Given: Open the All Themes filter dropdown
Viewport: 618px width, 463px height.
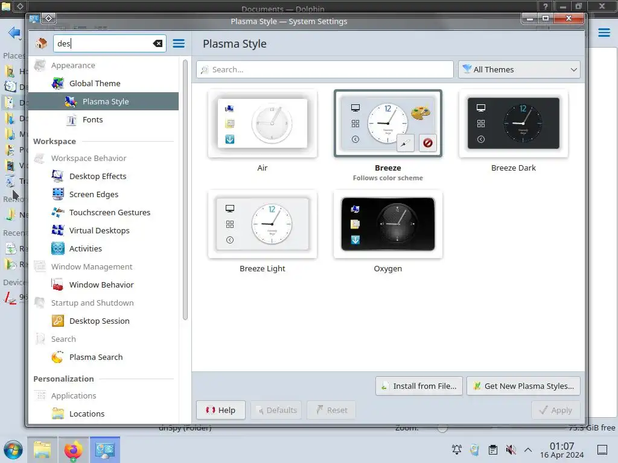Looking at the screenshot, I should tap(519, 70).
